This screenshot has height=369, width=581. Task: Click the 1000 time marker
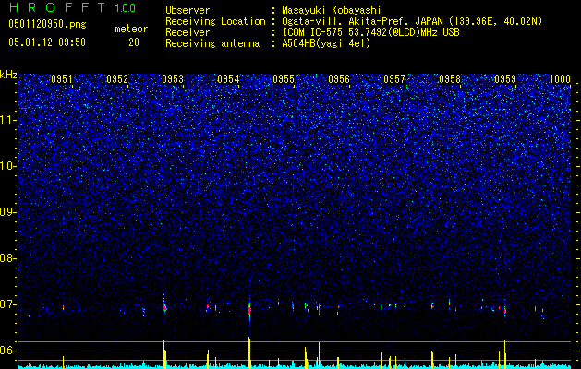(560, 79)
